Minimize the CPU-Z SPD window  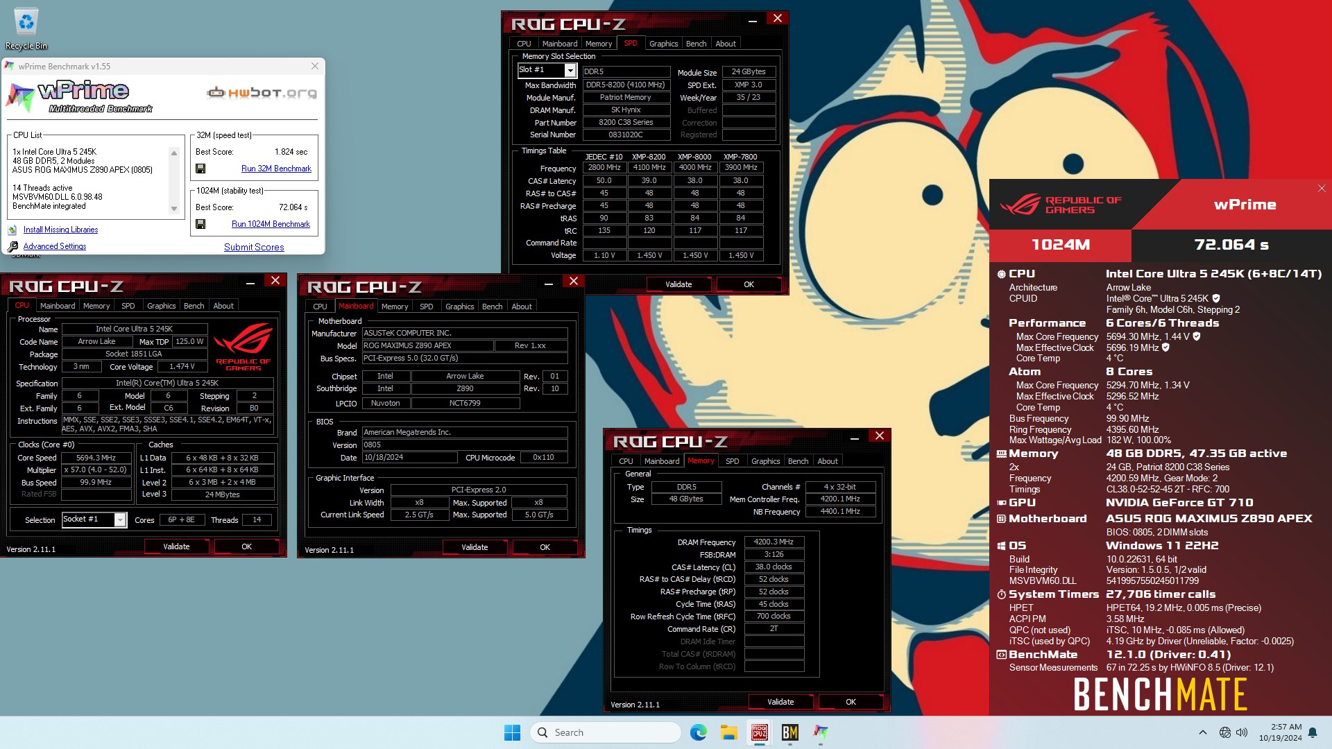pos(752,21)
